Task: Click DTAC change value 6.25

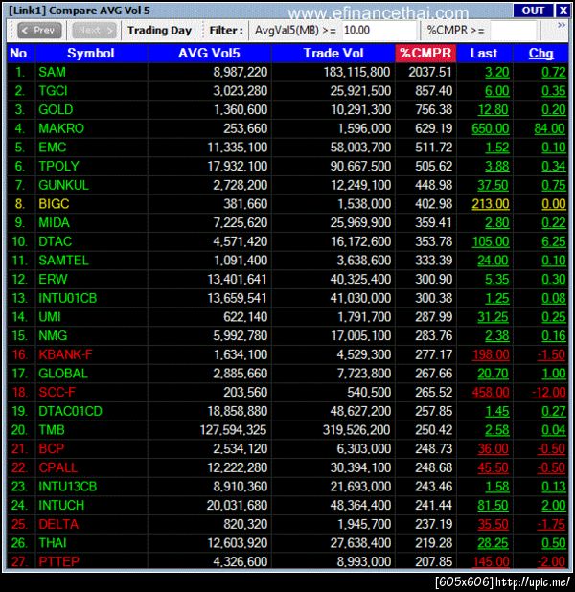Action: [554, 241]
